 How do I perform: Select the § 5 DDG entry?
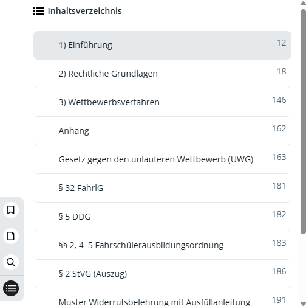[162, 217]
